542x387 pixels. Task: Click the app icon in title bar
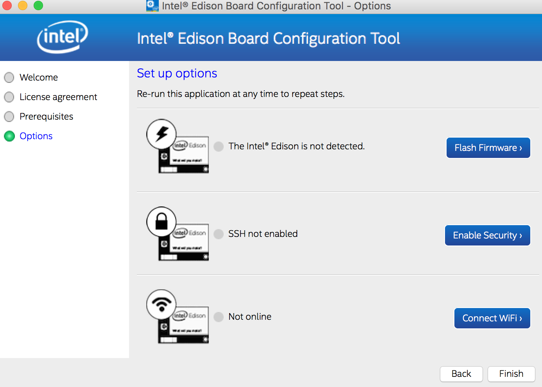tap(152, 6)
